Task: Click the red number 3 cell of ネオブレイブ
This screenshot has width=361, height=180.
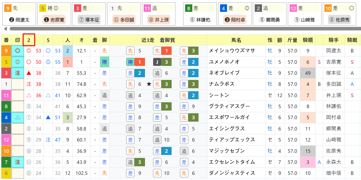Action: (x=6, y=73)
